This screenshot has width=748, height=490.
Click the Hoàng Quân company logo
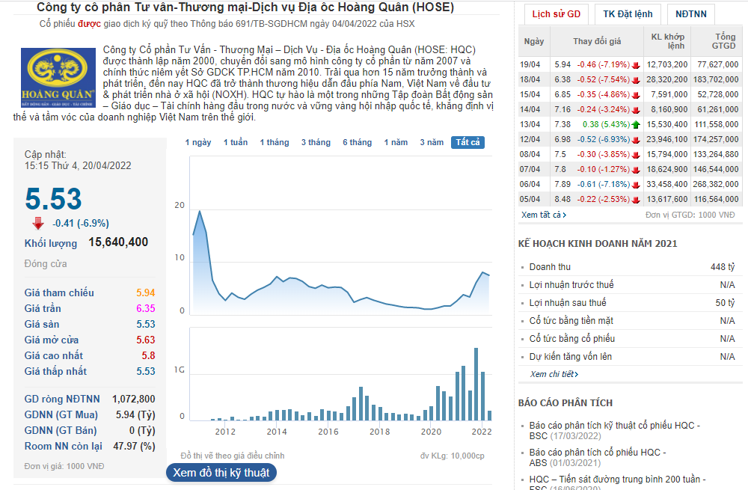point(58,78)
